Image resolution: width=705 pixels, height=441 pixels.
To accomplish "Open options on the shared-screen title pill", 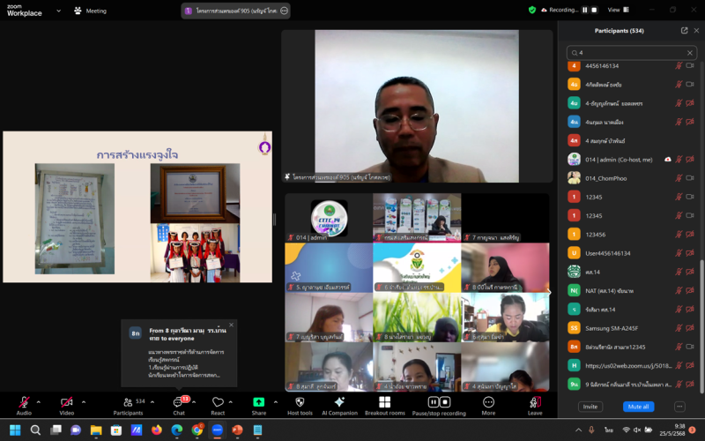I will point(284,11).
